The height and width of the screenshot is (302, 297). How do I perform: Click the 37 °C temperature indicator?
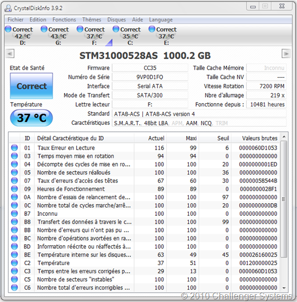pyautogui.click(x=31, y=118)
